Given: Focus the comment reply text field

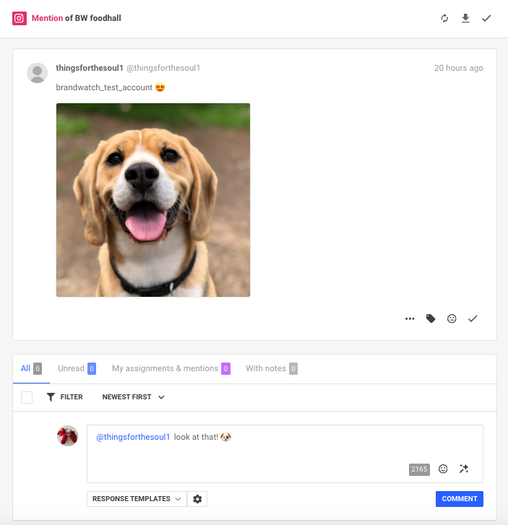Looking at the screenshot, I should (285, 454).
